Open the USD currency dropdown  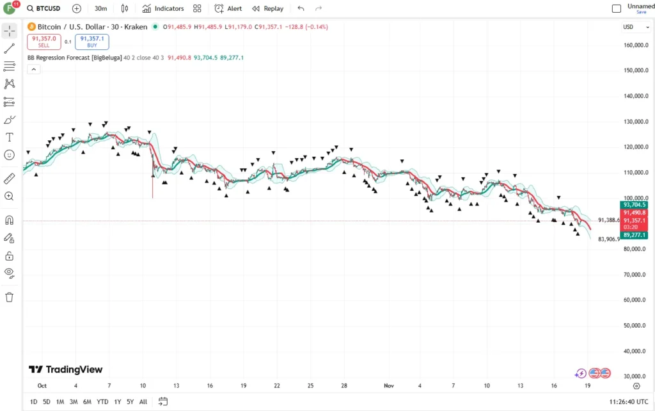pyautogui.click(x=636, y=27)
